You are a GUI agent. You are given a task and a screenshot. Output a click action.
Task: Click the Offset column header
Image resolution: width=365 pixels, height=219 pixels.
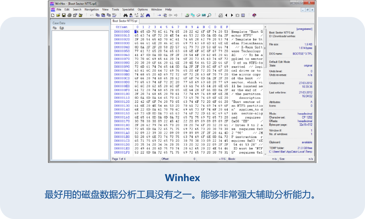(x=122, y=27)
